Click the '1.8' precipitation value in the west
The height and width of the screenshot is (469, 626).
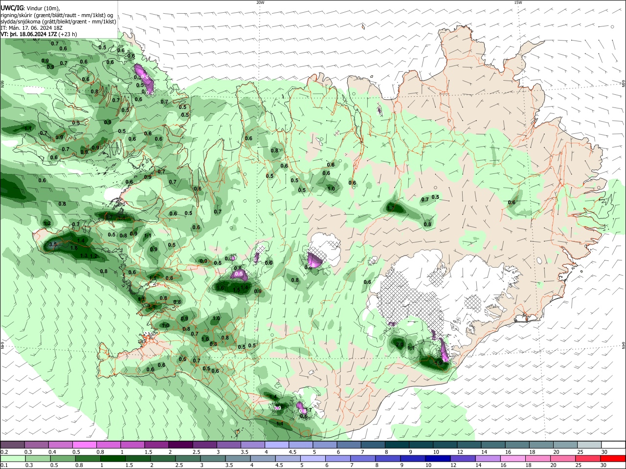pos(74,248)
